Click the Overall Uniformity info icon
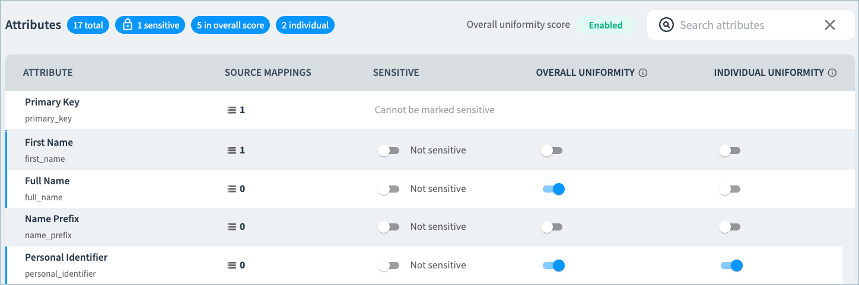This screenshot has height=285, width=859. tap(643, 73)
